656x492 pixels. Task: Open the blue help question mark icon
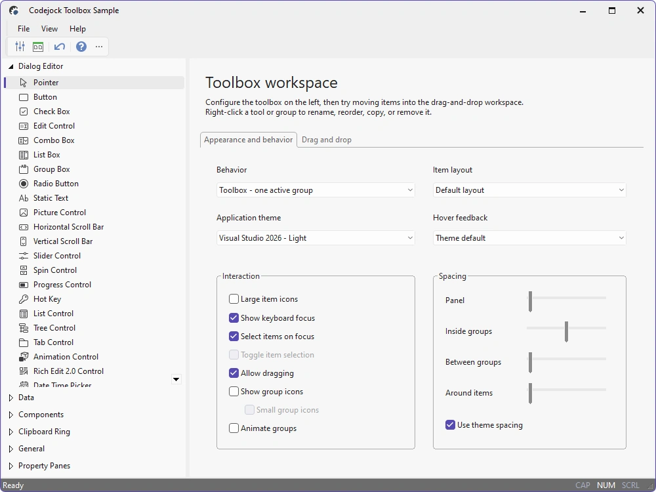pyautogui.click(x=81, y=47)
